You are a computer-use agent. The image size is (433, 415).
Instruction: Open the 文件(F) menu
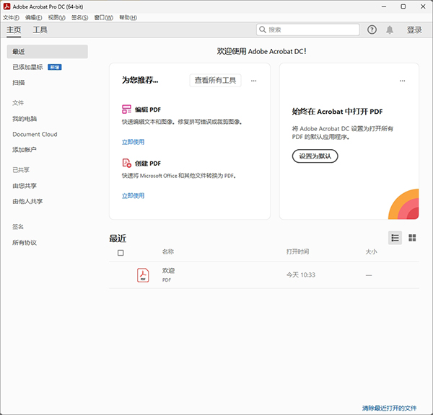click(11, 17)
